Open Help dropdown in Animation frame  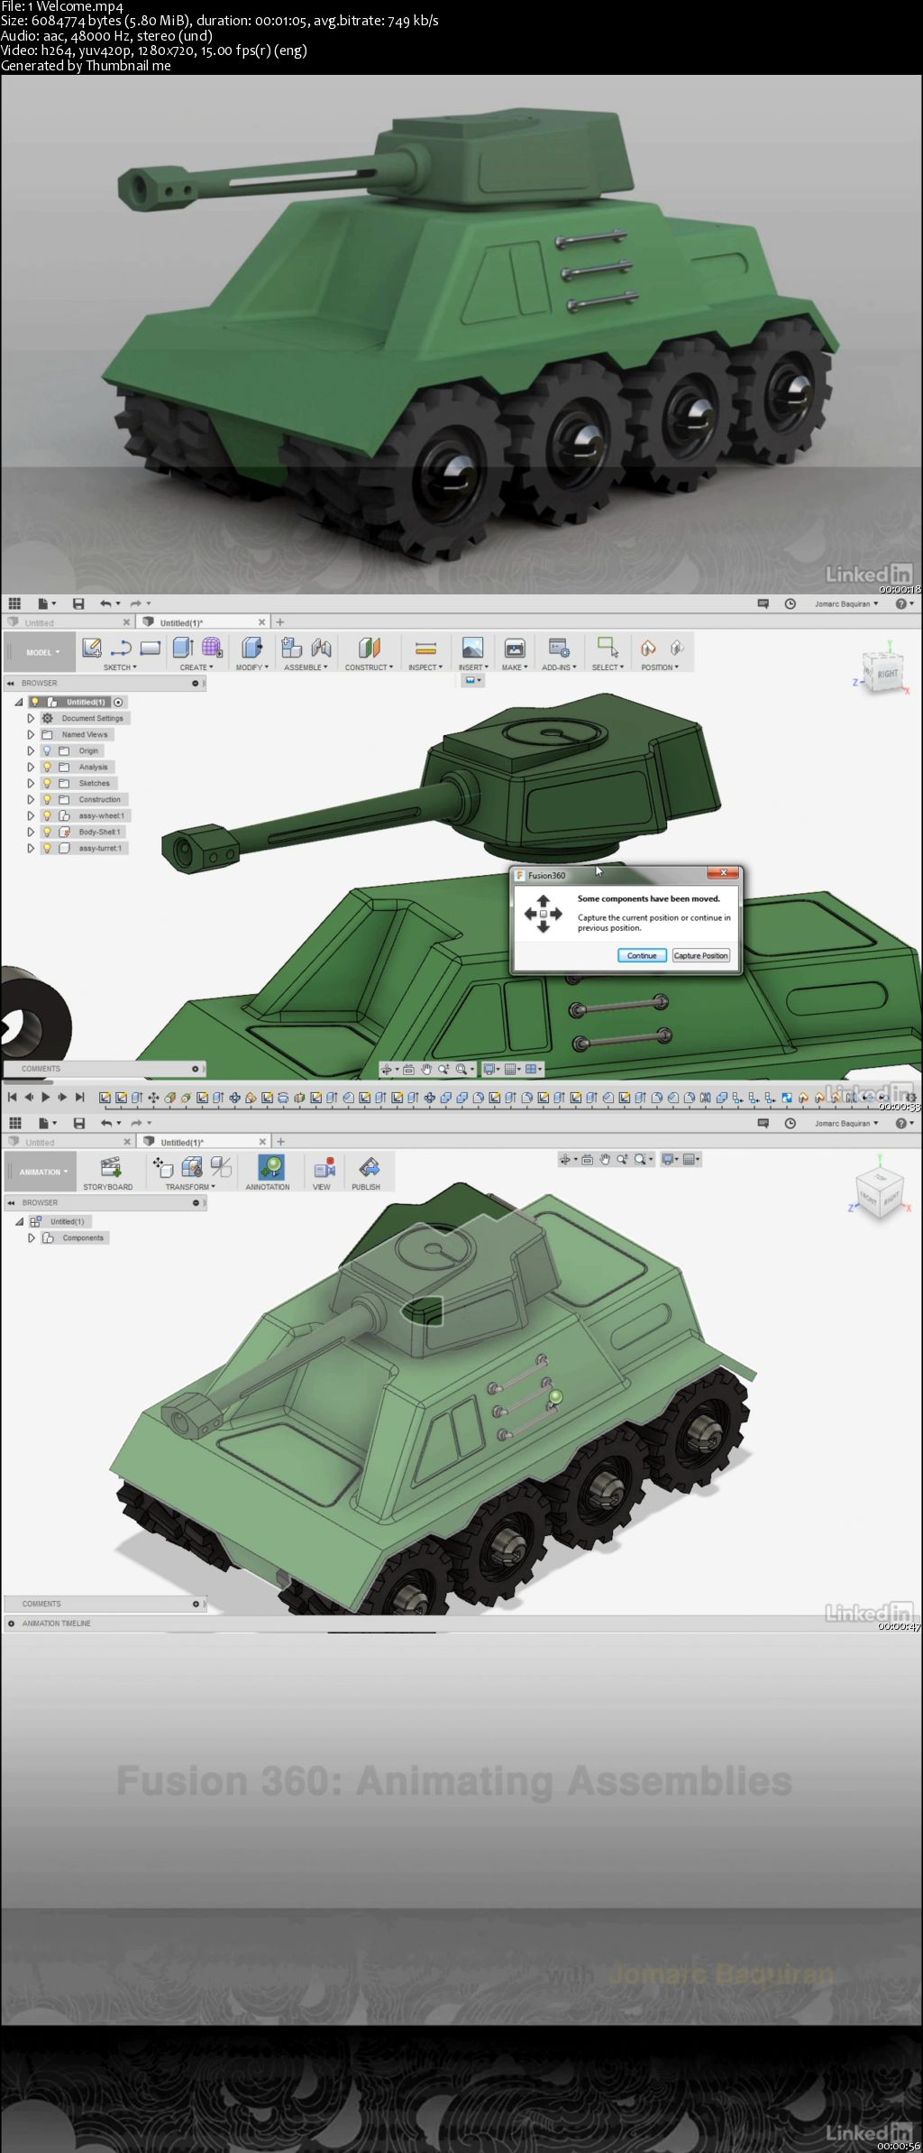pos(904,1123)
